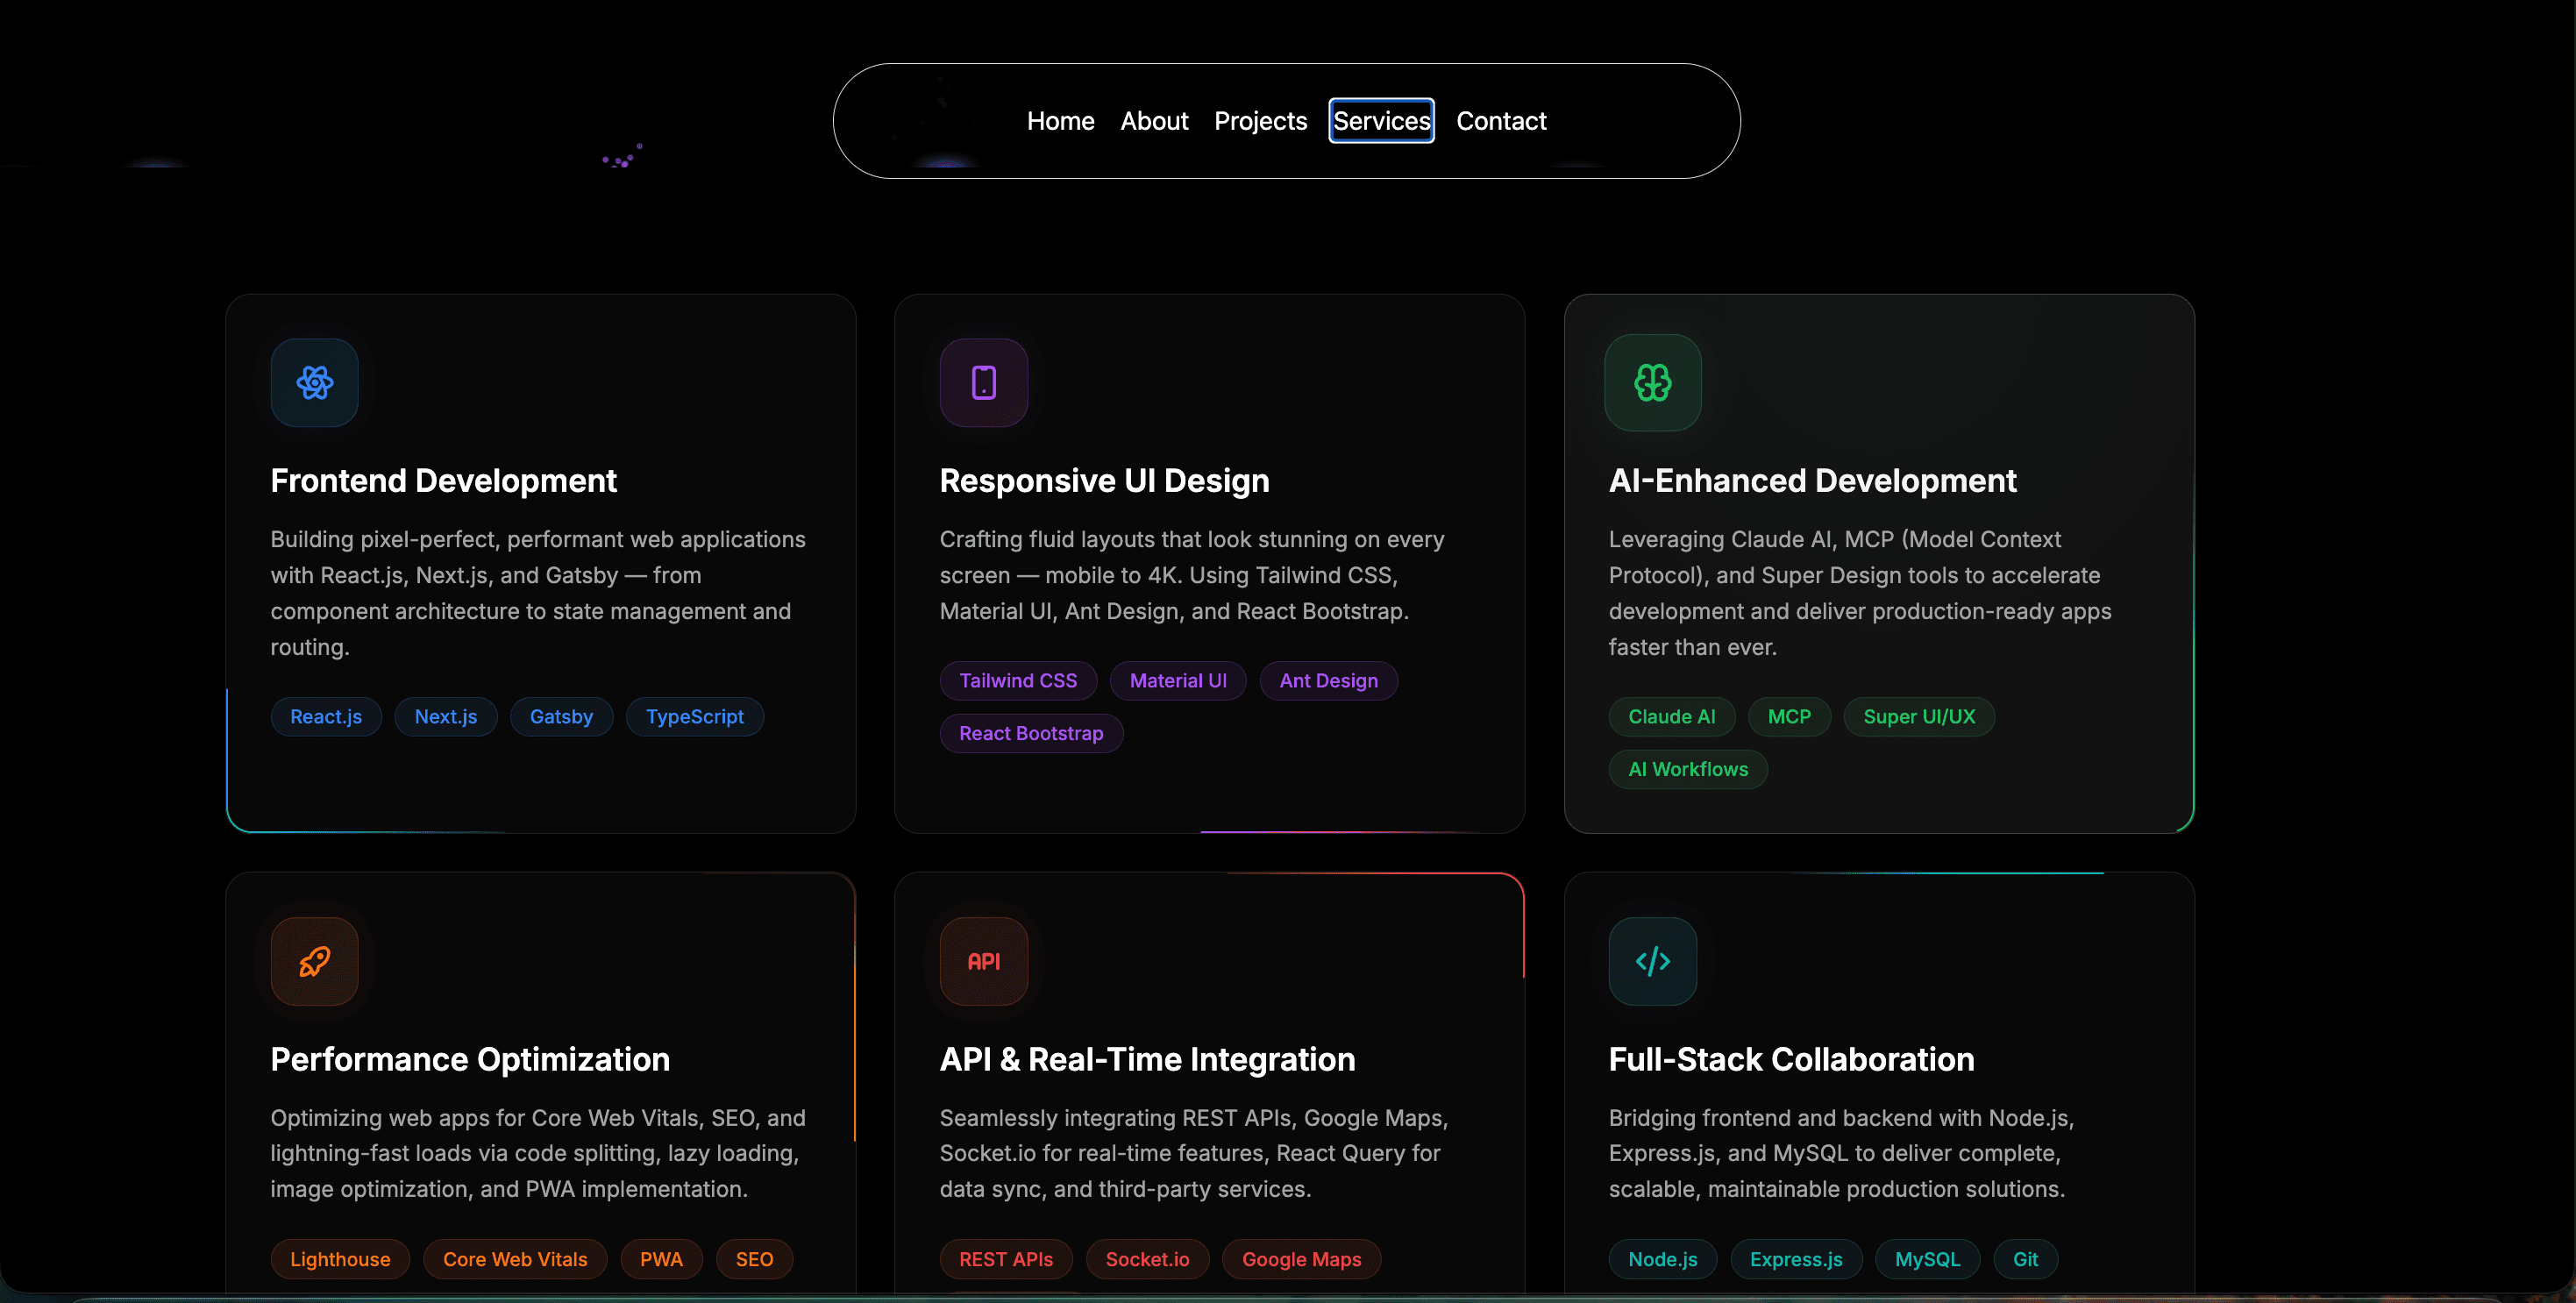
Task: Click the orange rocket icon on Performance Optimization card
Action: point(315,961)
